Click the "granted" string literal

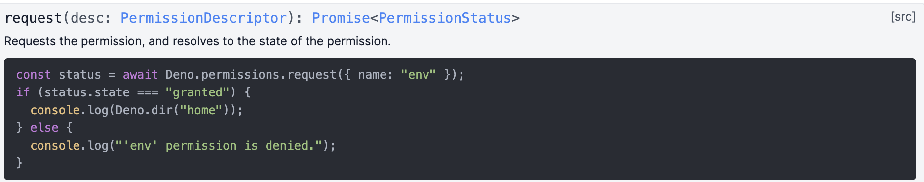197,92
